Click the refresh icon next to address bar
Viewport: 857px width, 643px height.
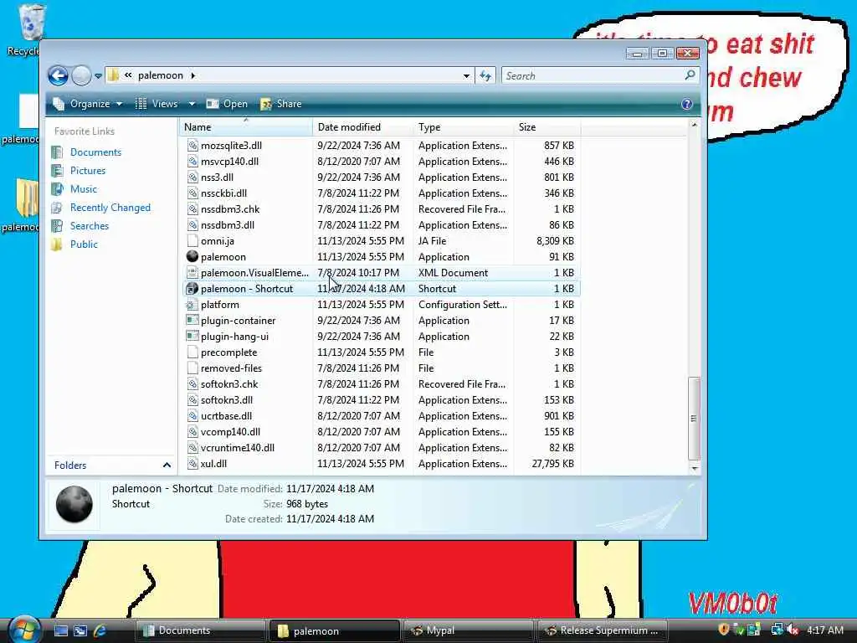[x=485, y=76]
